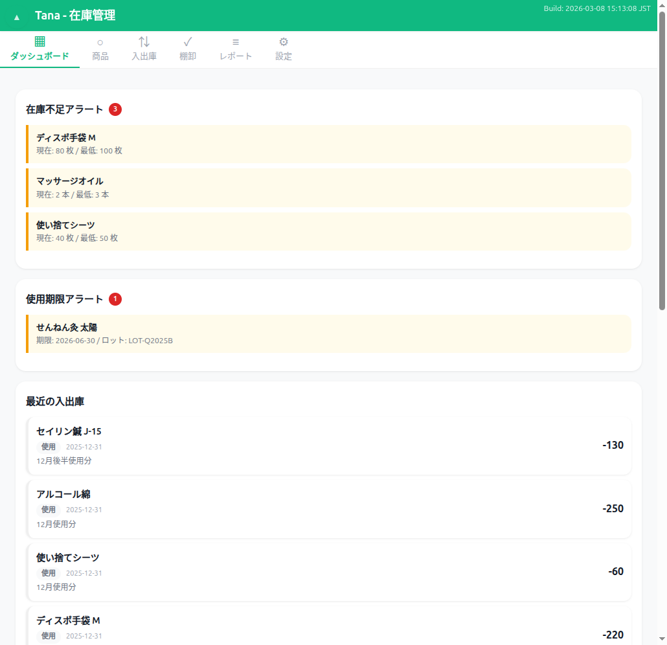Screen dimensions: 667x645
Task: Open the 使い捨てシーツ stock alert
Action: tap(328, 231)
